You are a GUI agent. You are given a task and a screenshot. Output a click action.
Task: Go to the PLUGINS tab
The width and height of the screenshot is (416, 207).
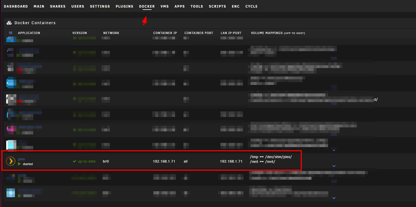point(124,6)
